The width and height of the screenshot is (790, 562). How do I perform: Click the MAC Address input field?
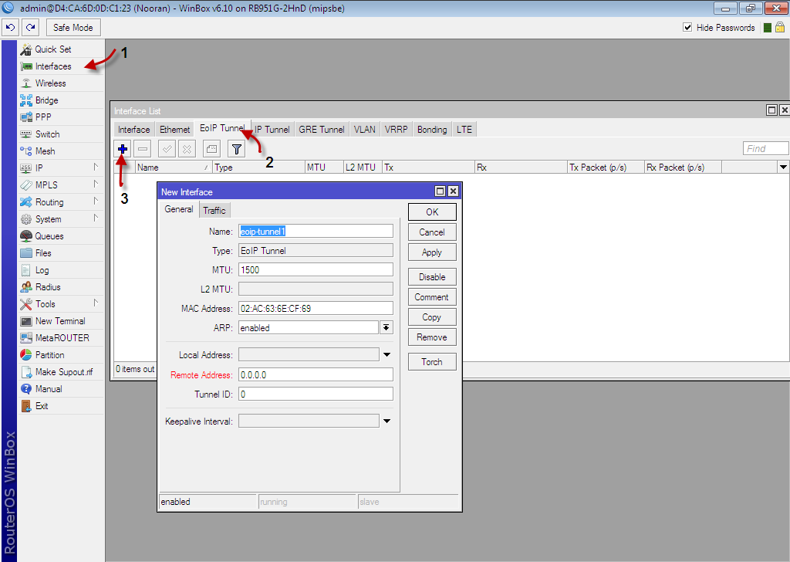coord(316,309)
